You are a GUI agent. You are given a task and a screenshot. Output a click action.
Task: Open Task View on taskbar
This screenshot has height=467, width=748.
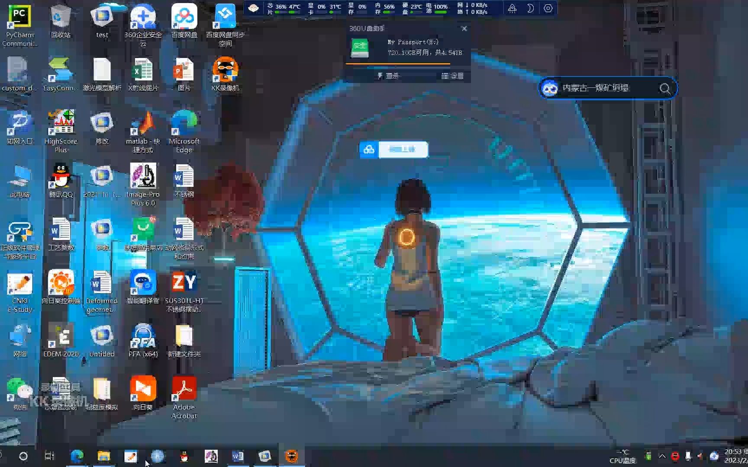click(49, 456)
